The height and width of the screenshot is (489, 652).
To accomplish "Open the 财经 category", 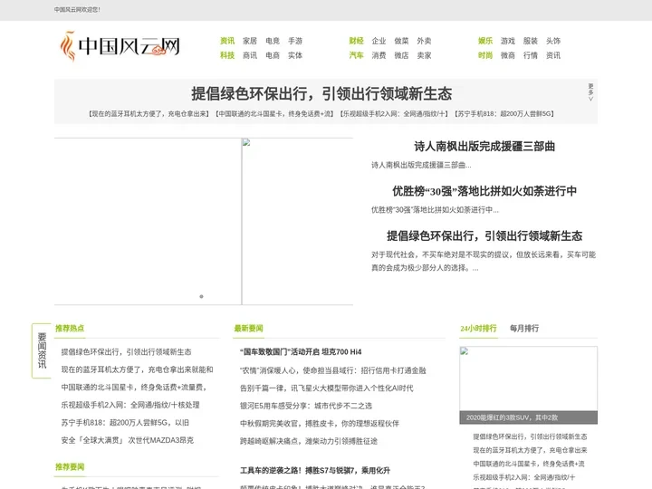I will (357, 41).
